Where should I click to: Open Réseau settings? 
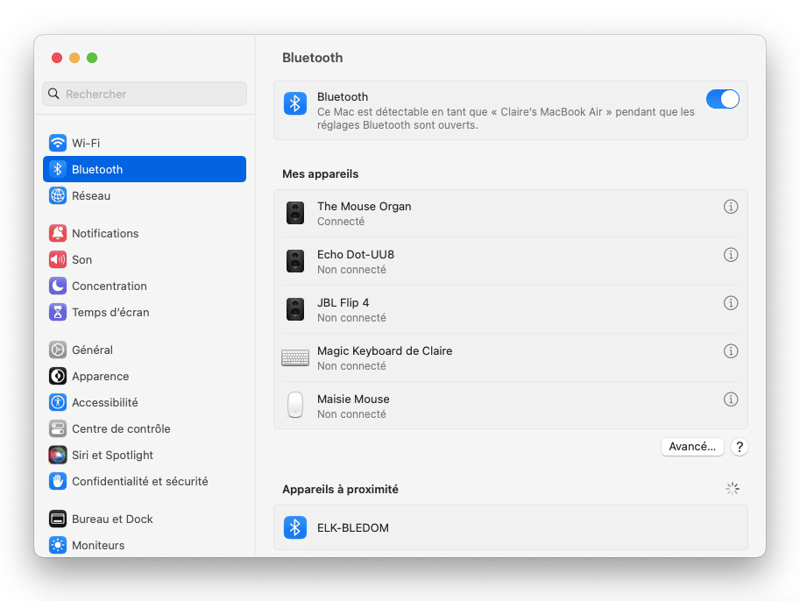145,196
